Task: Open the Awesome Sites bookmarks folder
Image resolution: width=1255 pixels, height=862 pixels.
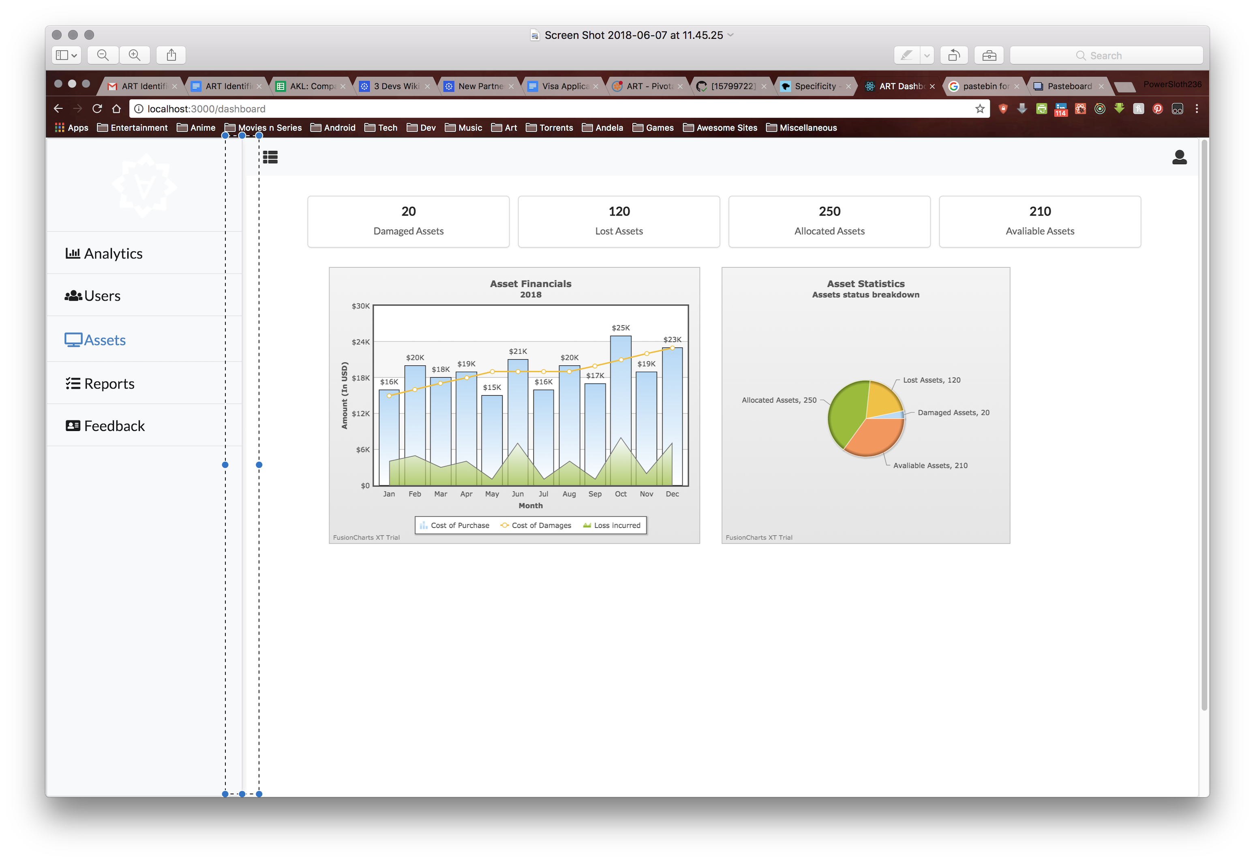Action: click(720, 128)
